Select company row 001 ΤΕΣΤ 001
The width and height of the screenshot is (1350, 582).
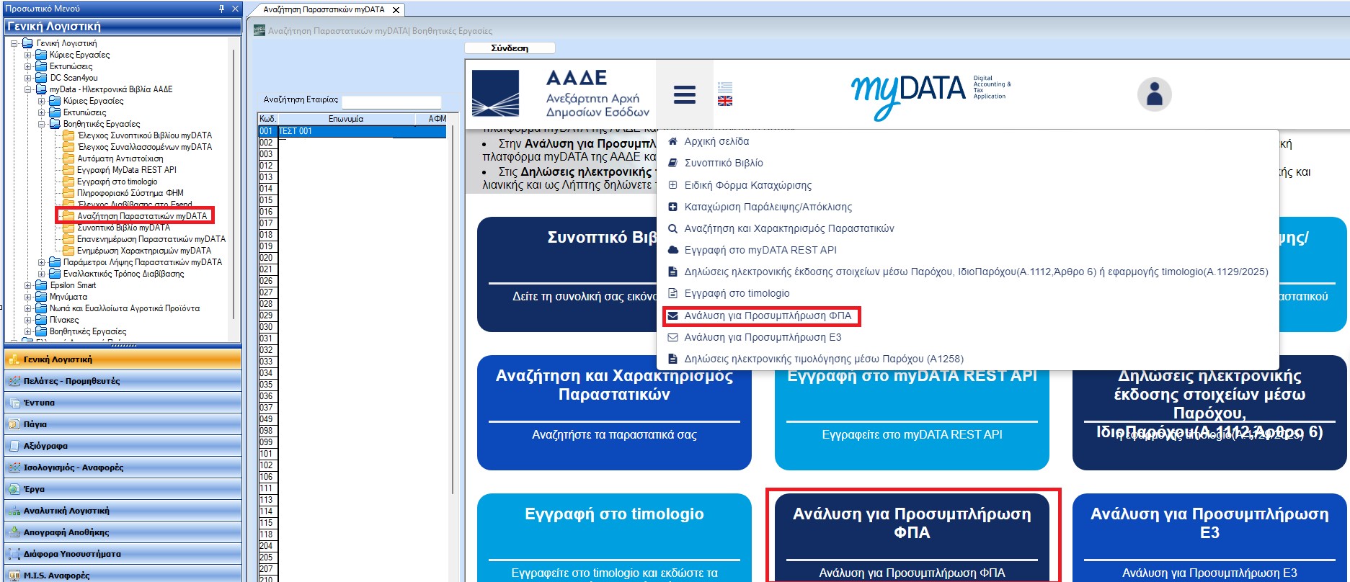point(352,131)
